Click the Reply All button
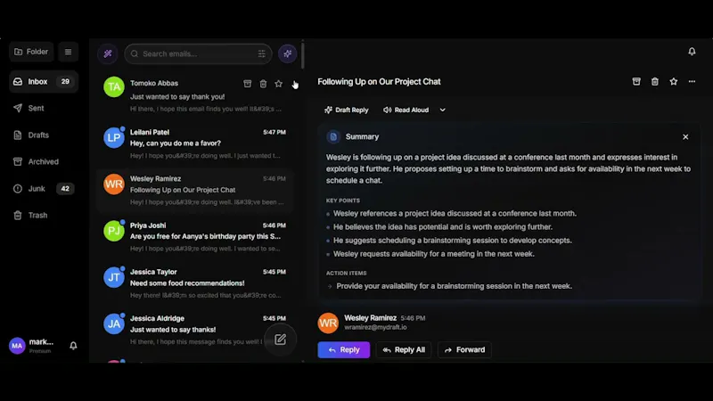 tap(404, 350)
